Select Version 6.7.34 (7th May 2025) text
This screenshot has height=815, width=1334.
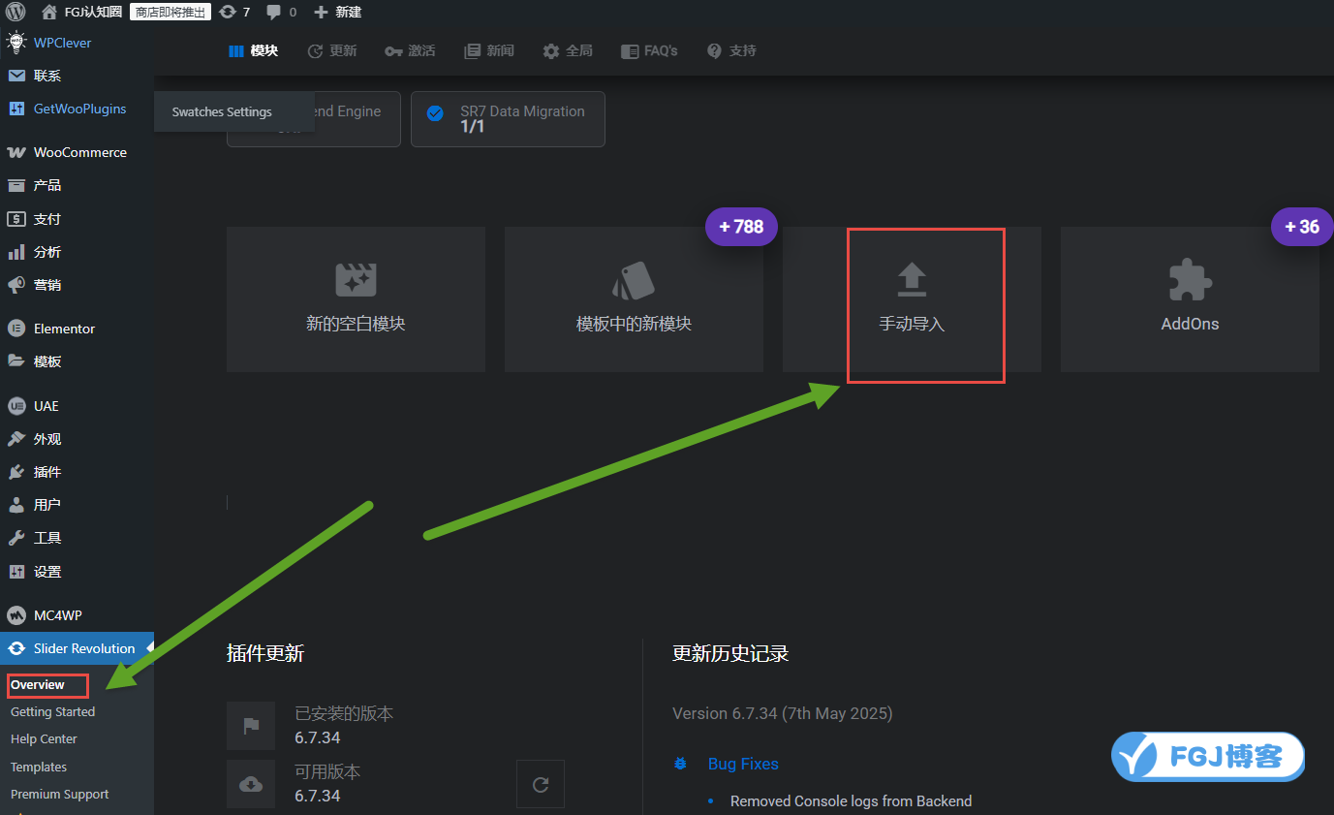coord(783,713)
